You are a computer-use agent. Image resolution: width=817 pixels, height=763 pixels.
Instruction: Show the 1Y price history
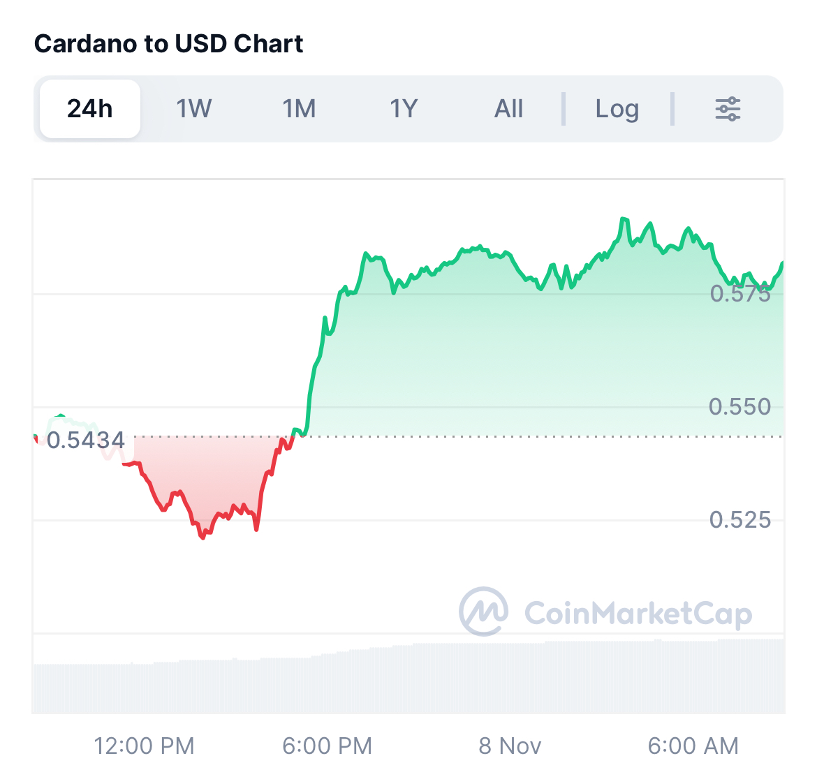(x=404, y=109)
